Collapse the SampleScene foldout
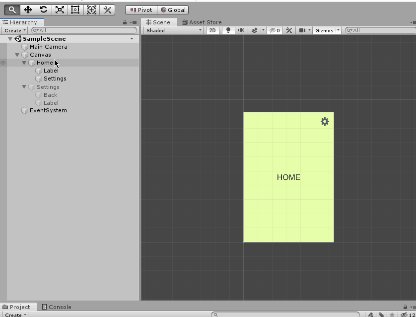 click(x=10, y=39)
